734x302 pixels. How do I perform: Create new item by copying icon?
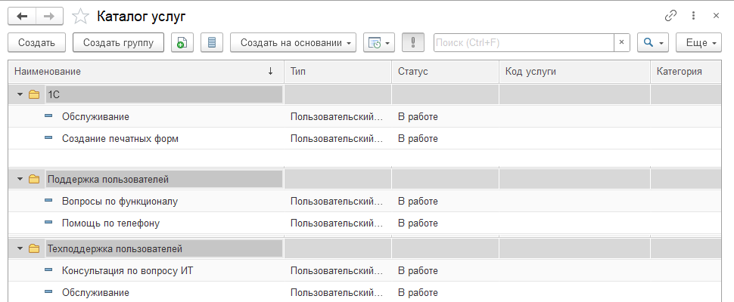[x=182, y=42]
